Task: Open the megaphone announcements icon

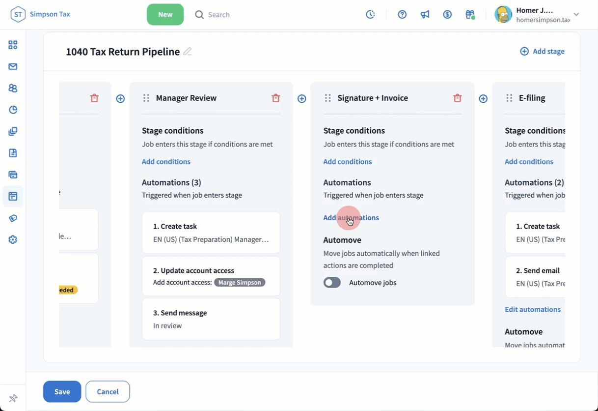Action: click(425, 15)
